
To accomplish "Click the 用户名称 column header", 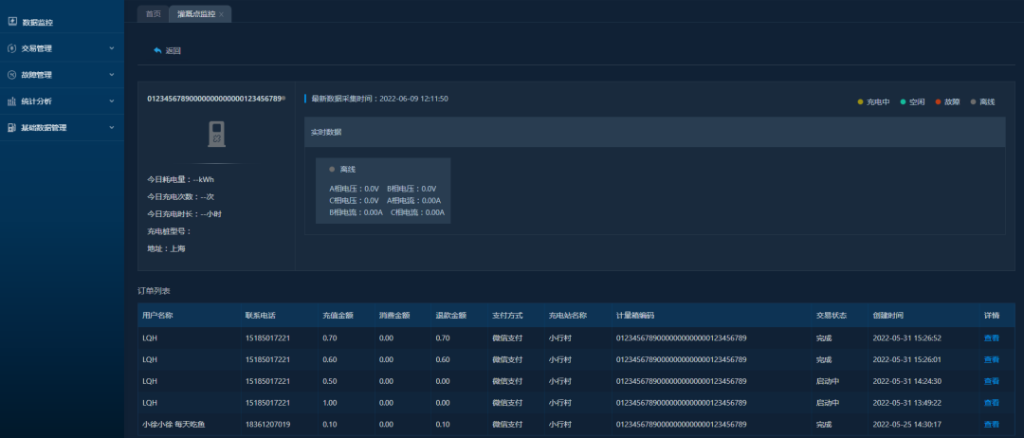I will click(x=157, y=316).
